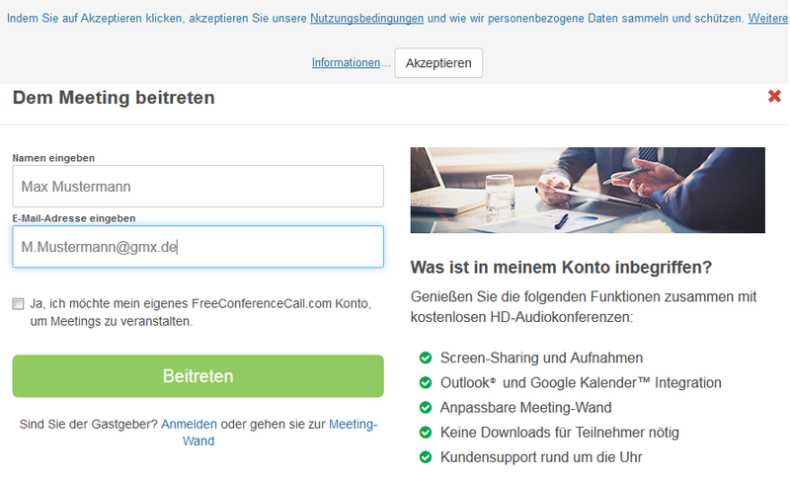Close the meeting dialog with the red X
The height and width of the screenshot is (479, 790).
[774, 97]
